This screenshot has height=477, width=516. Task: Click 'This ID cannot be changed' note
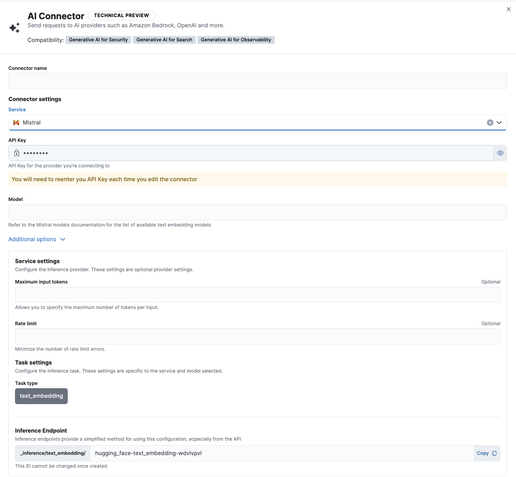pos(61,466)
